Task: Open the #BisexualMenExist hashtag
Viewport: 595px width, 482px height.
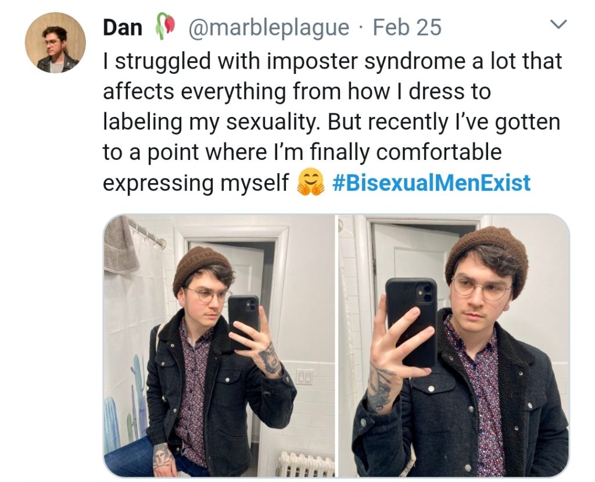Action: (x=432, y=183)
